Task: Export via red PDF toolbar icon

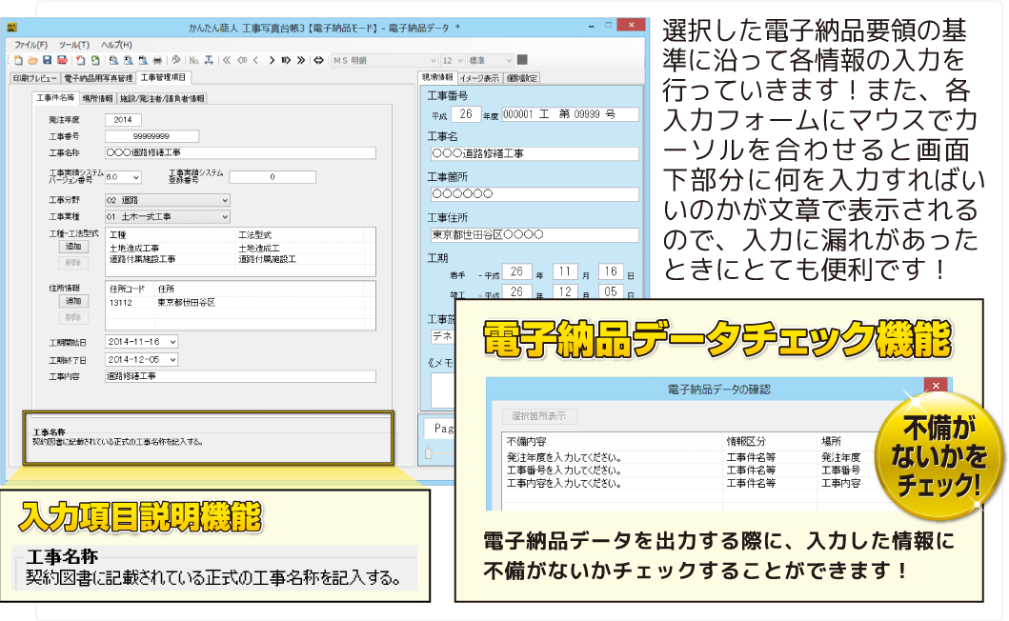Action: click(62, 61)
